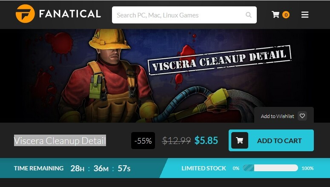
Task: Click the LIMITED STOCK label
Action: (x=204, y=168)
